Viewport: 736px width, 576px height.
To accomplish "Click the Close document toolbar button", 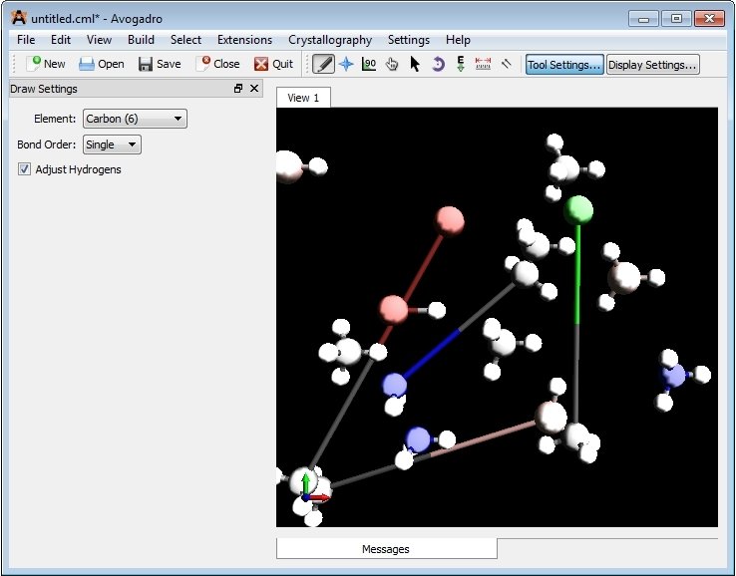I will click(217, 64).
